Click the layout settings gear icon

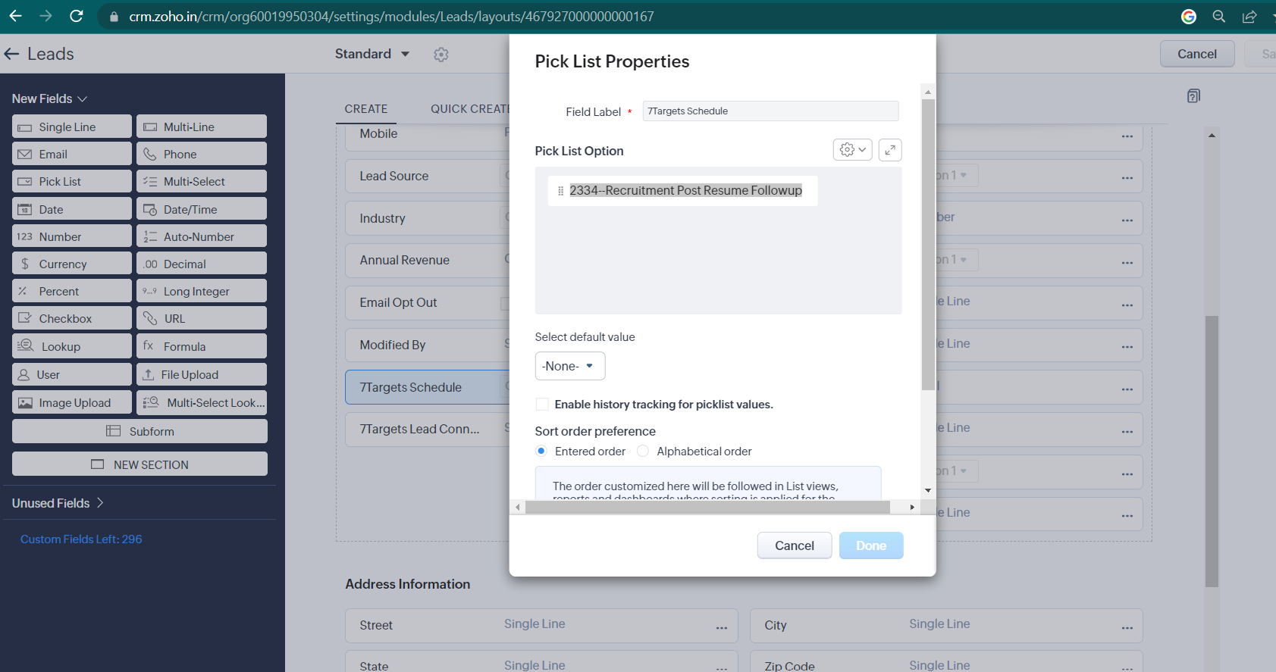point(441,55)
